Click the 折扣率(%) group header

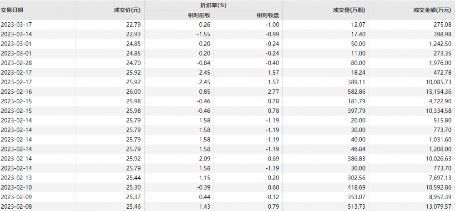(213, 5)
